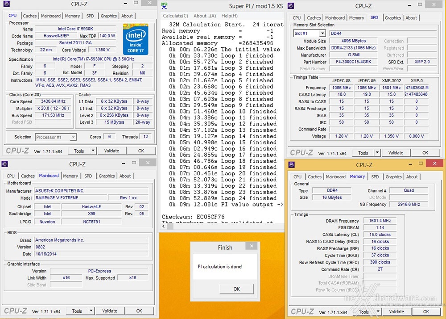Click Max Bandwidth DDR4-2133 value
This screenshot has width=446, height=319.
(353, 48)
